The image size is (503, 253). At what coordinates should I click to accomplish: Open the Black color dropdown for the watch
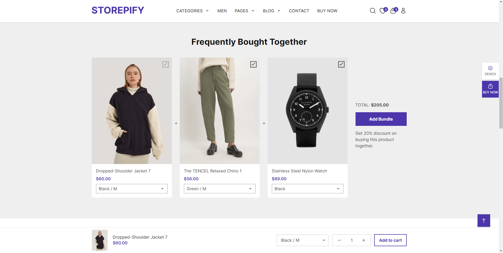[x=307, y=189]
